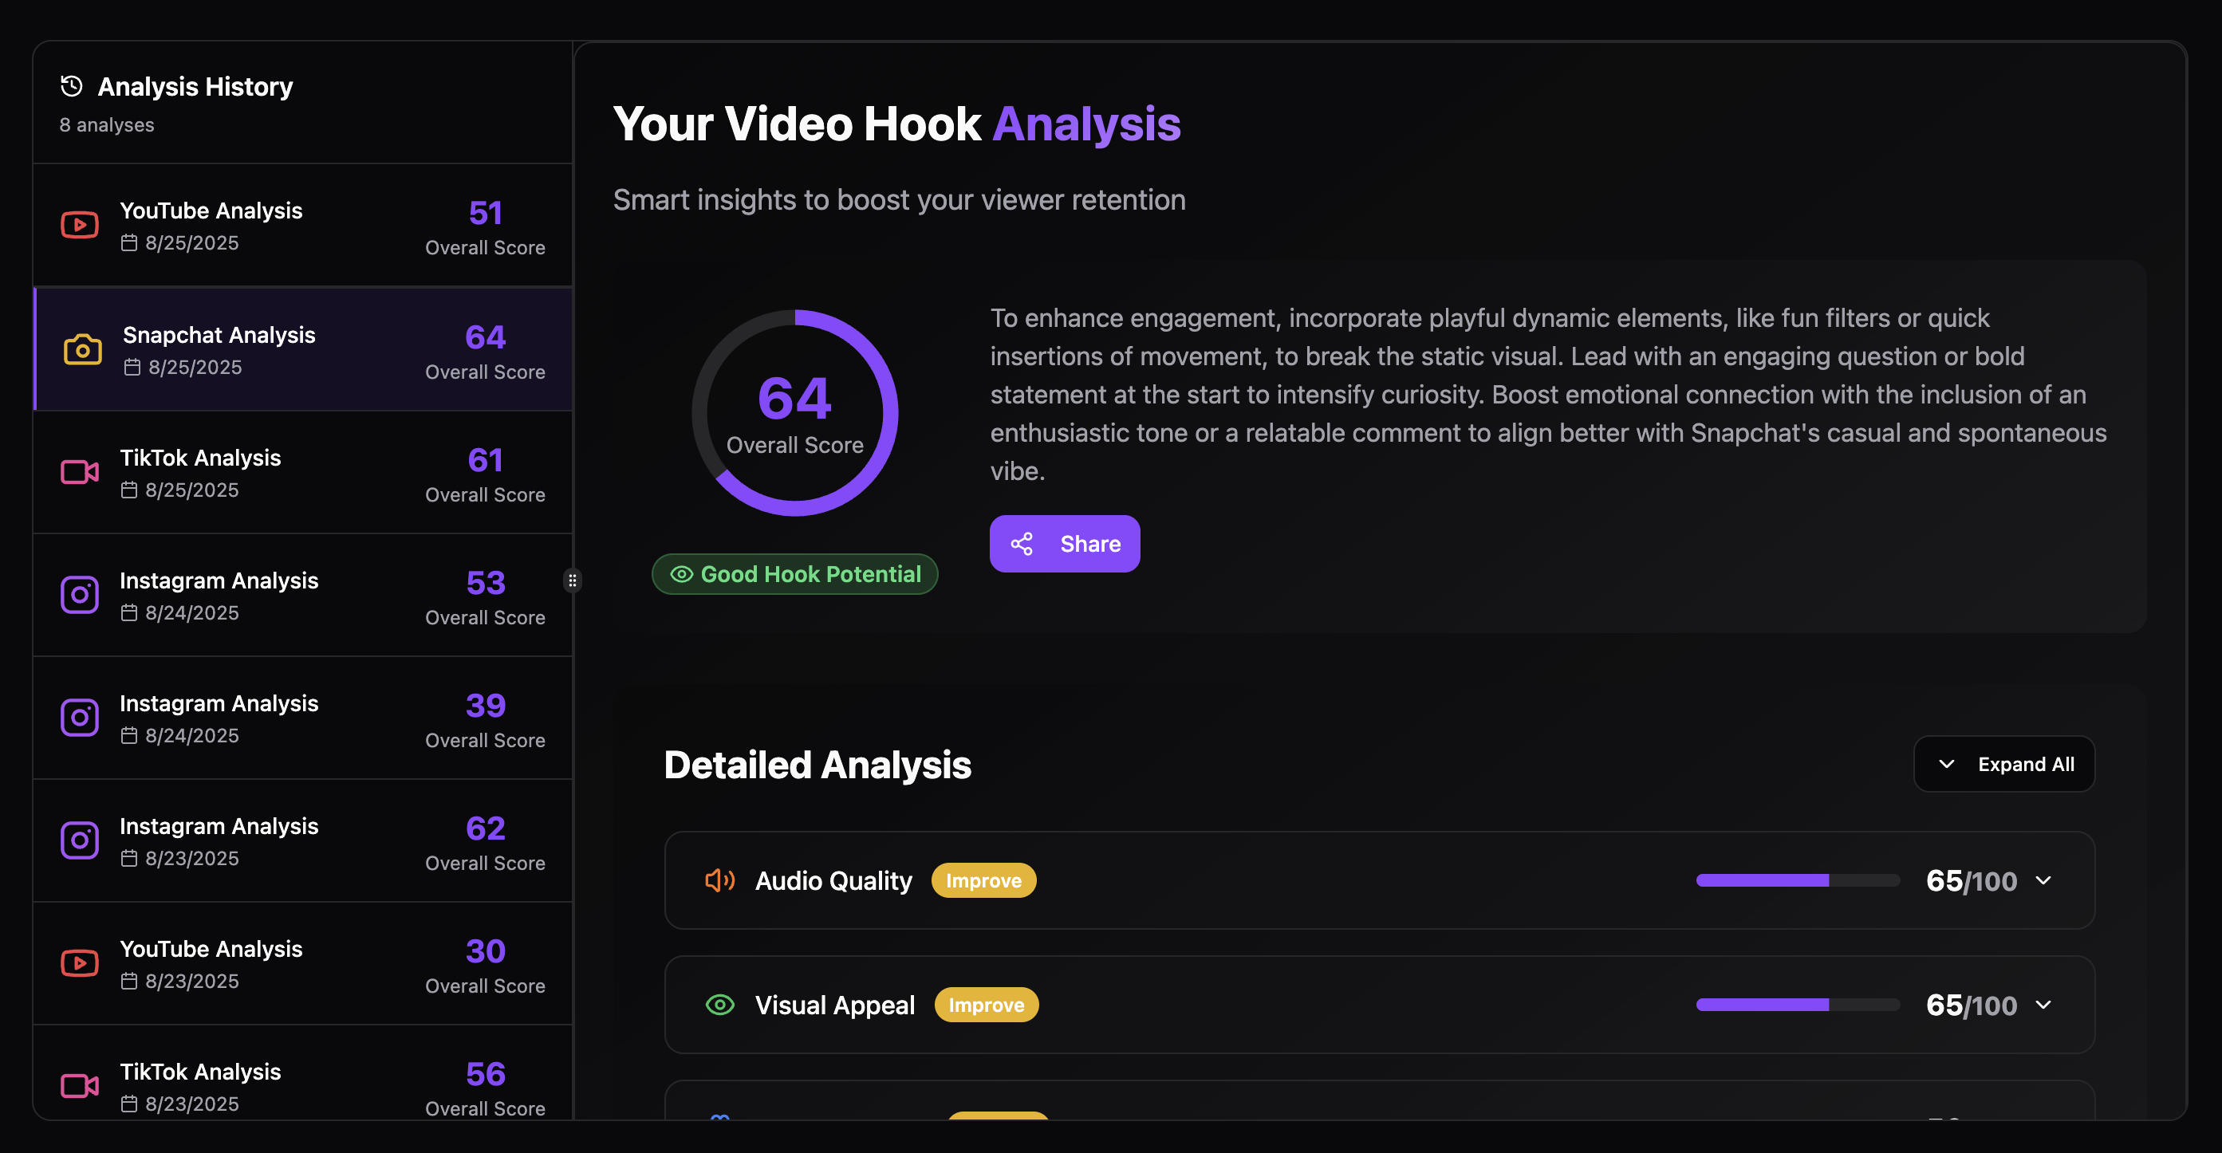
Task: Click the Analysis History clock icon
Action: (x=72, y=86)
